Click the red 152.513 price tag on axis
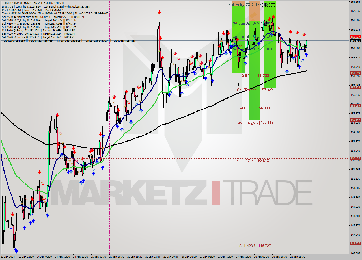Viewport: 362px width, 260px height. (x=355, y=158)
